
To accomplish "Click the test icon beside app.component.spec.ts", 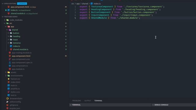I will (10, 62).
